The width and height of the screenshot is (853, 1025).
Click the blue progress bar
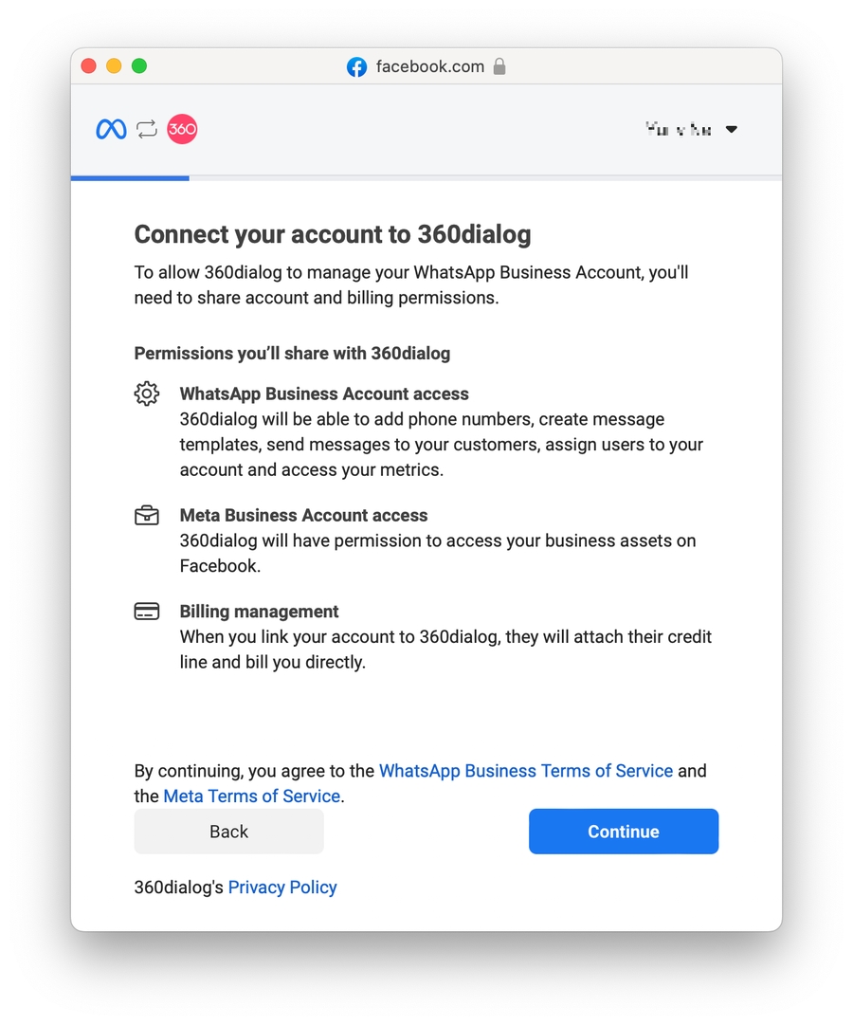pyautogui.click(x=130, y=177)
